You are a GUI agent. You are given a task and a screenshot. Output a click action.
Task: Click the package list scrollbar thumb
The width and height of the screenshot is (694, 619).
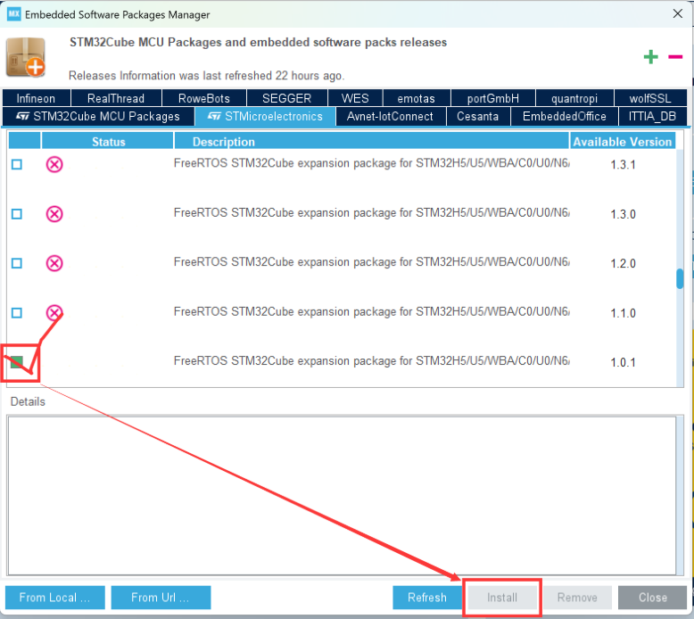(680, 279)
